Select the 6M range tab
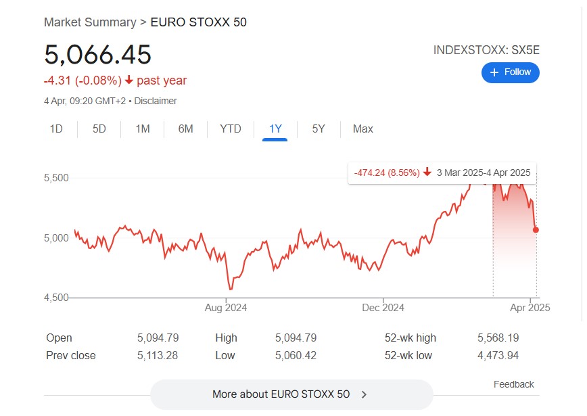Image resolution: width=587 pixels, height=416 pixels. [186, 129]
